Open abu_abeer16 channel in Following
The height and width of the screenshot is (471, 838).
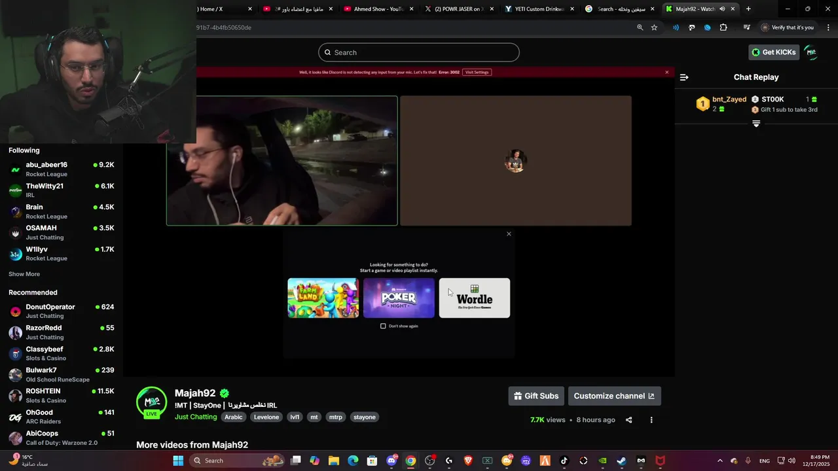click(62, 169)
